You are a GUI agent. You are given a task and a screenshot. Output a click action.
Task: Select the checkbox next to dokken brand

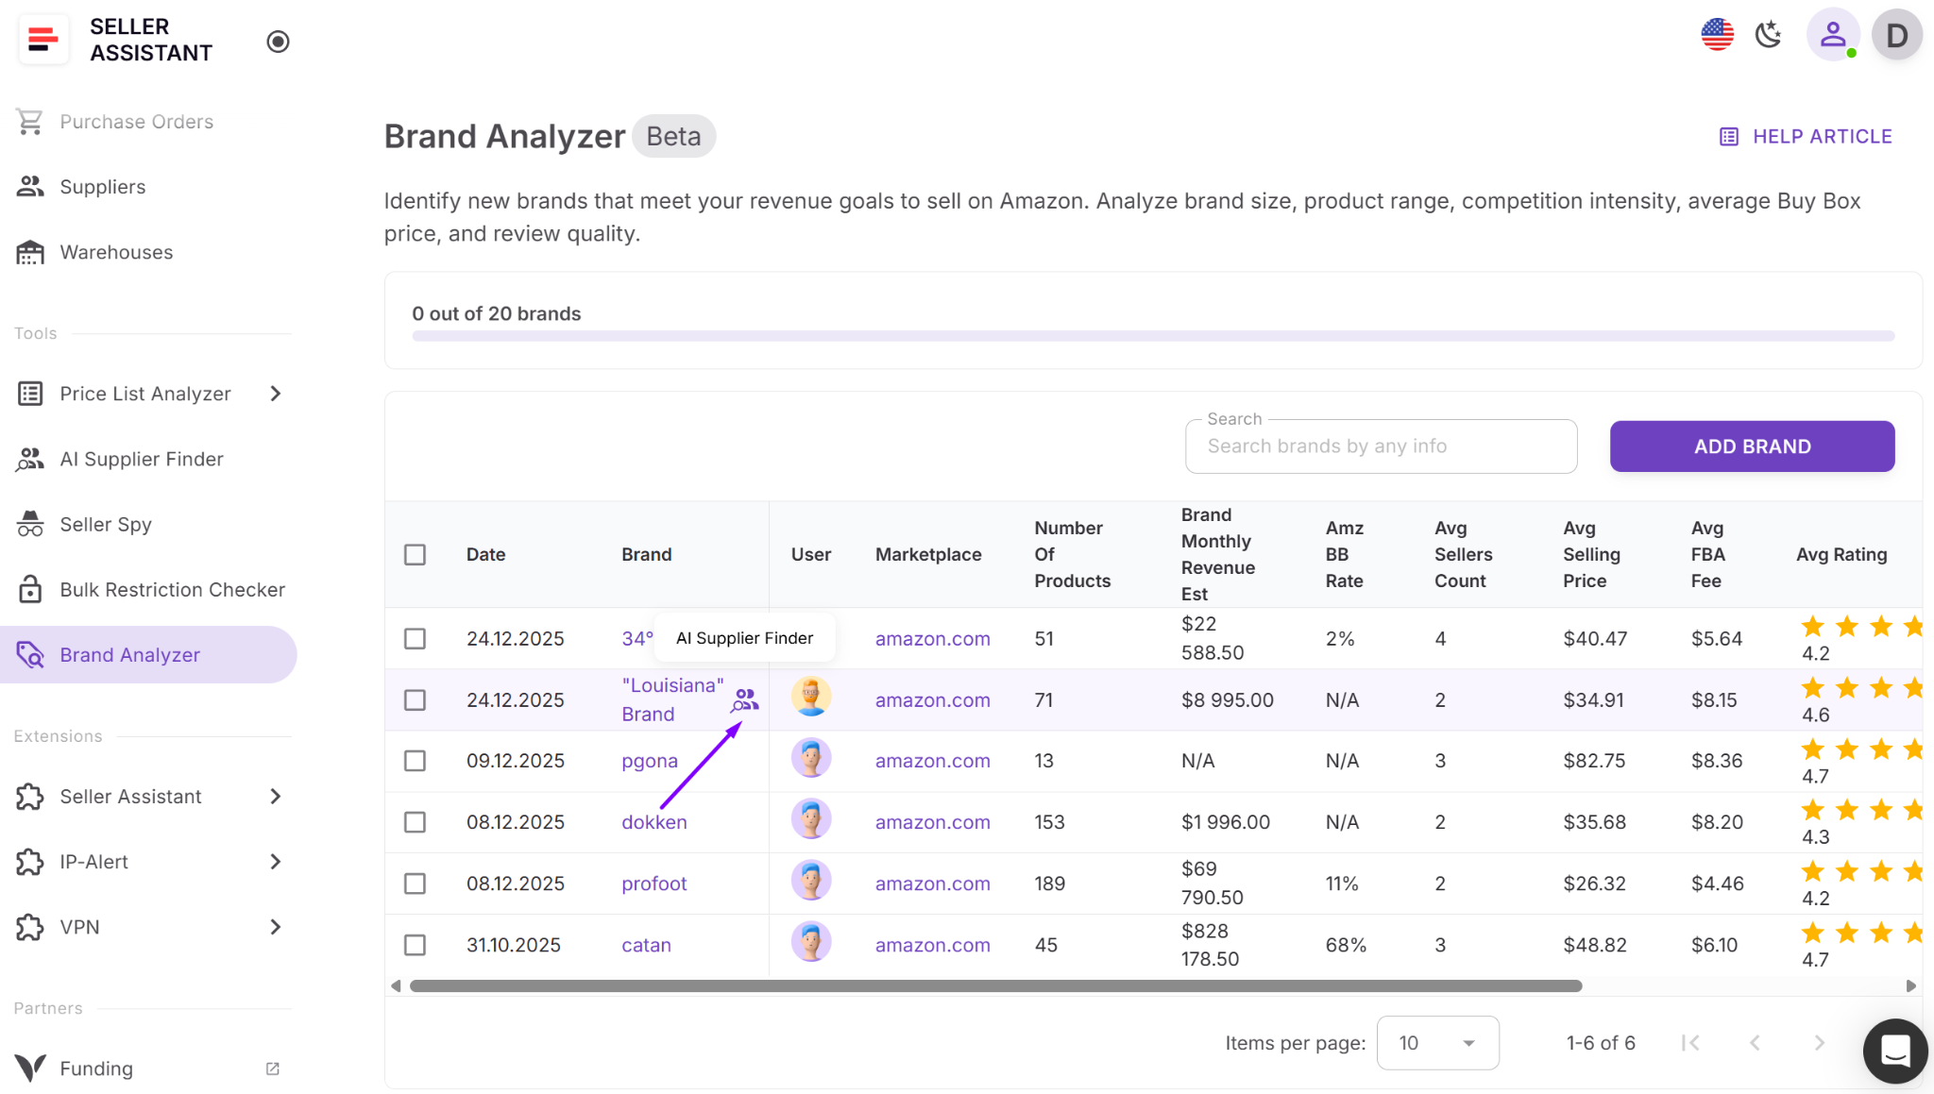coord(415,821)
